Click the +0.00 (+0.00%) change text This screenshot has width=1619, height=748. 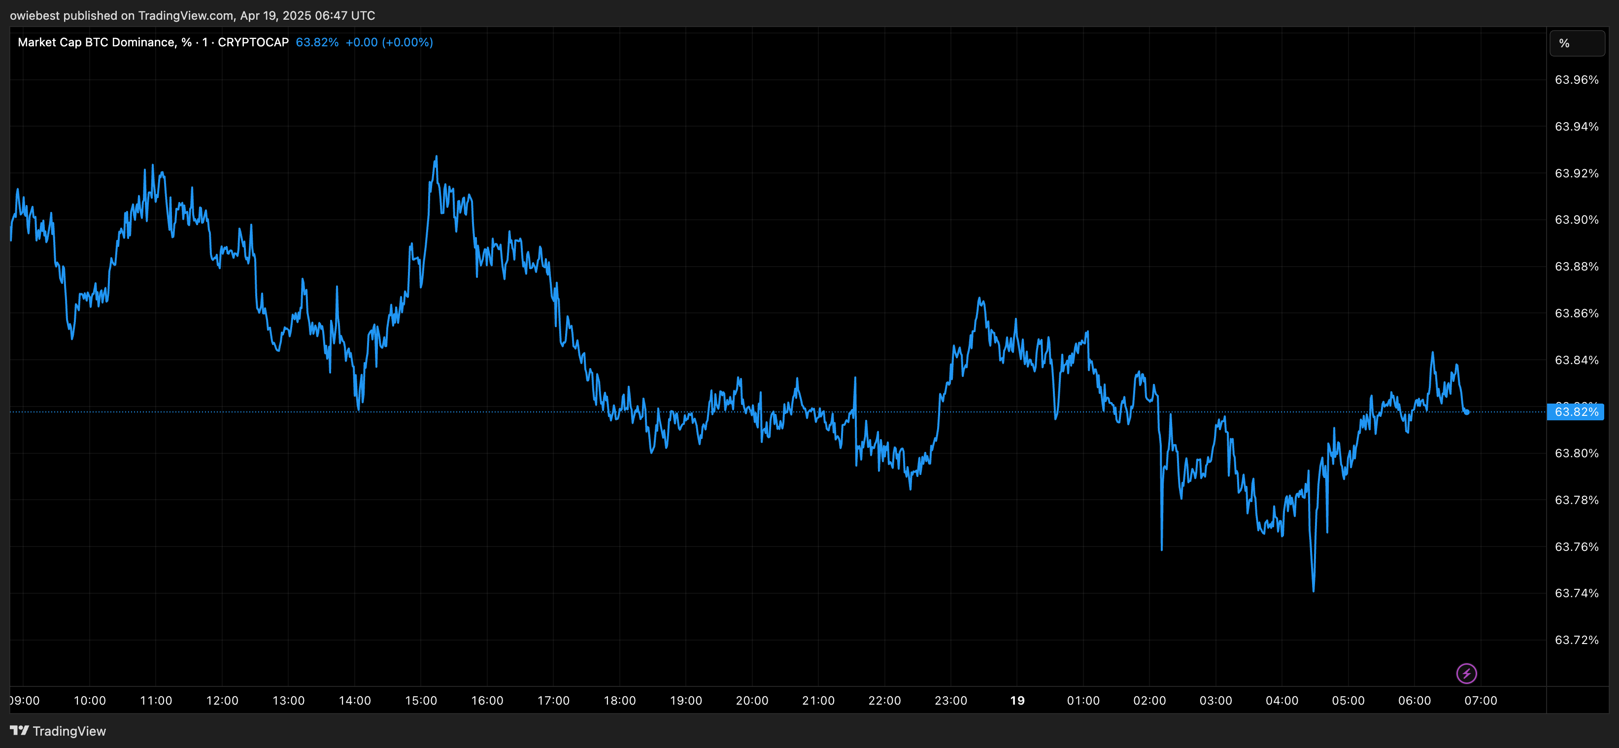pyautogui.click(x=389, y=42)
